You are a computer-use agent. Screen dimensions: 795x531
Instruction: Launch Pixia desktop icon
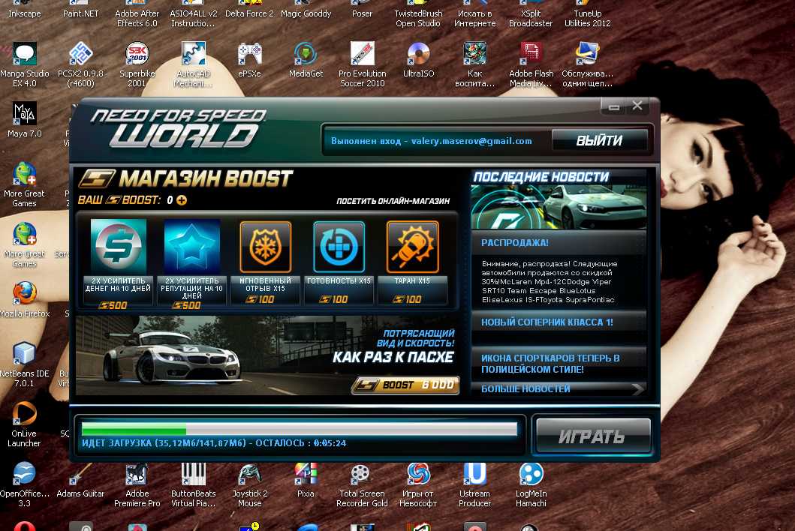point(306,480)
